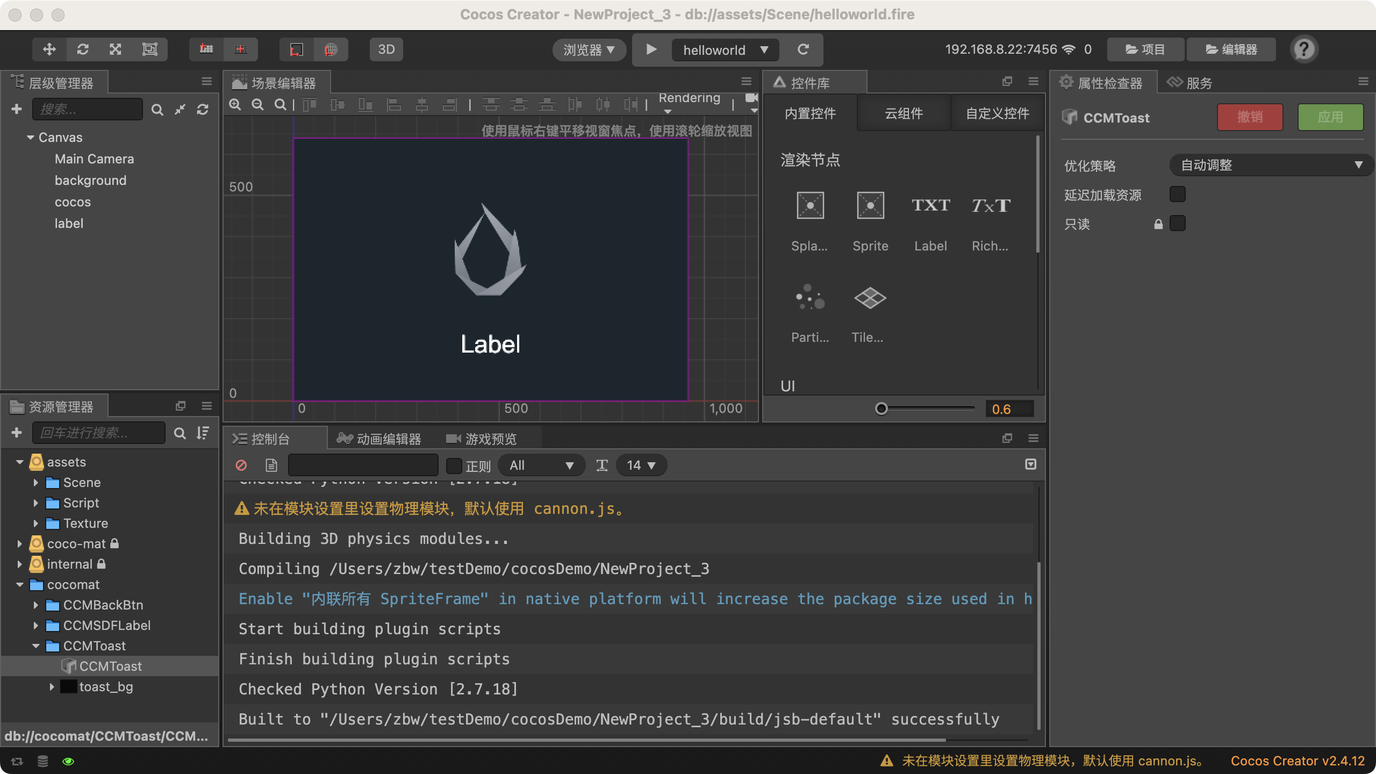Image resolution: width=1376 pixels, height=774 pixels.
Task: Click the clear console icon
Action: point(241,465)
